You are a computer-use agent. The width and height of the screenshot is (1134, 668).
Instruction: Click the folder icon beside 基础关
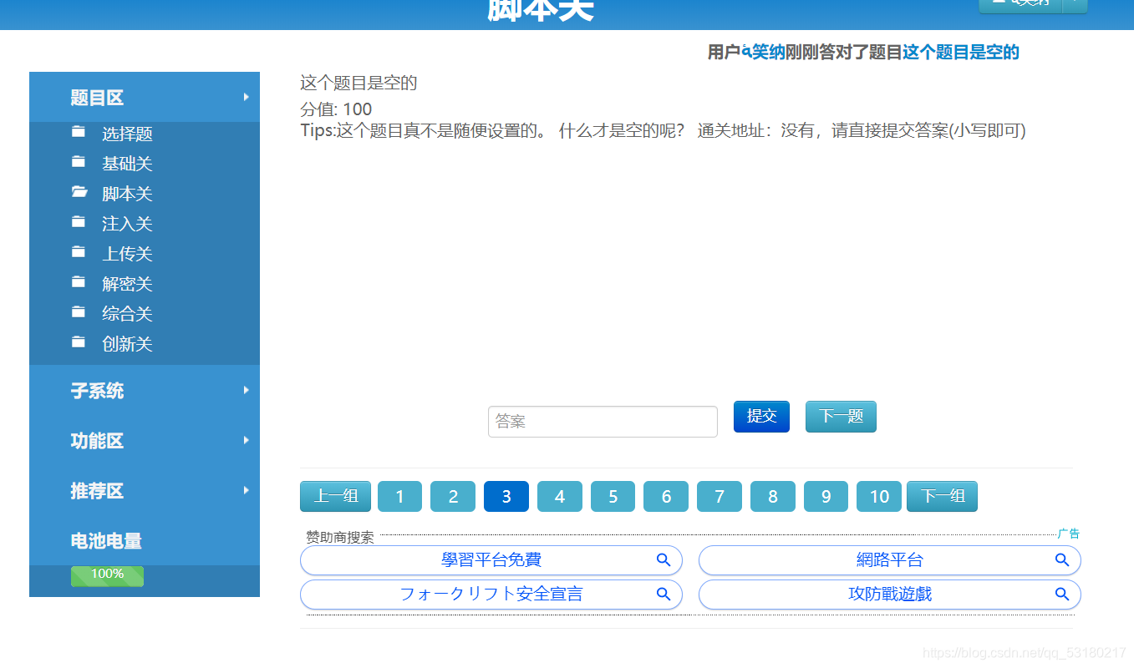click(79, 161)
